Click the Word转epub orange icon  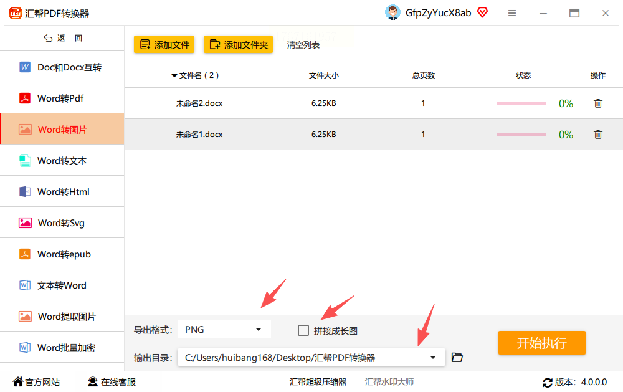(25, 254)
